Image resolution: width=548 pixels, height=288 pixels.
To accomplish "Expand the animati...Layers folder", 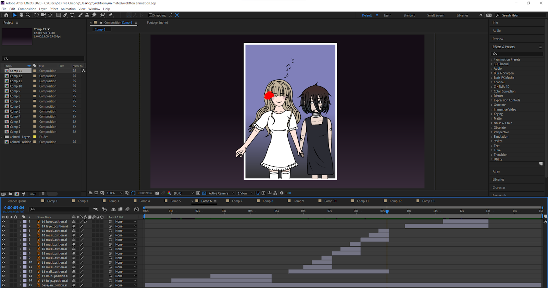I will tap(2, 137).
